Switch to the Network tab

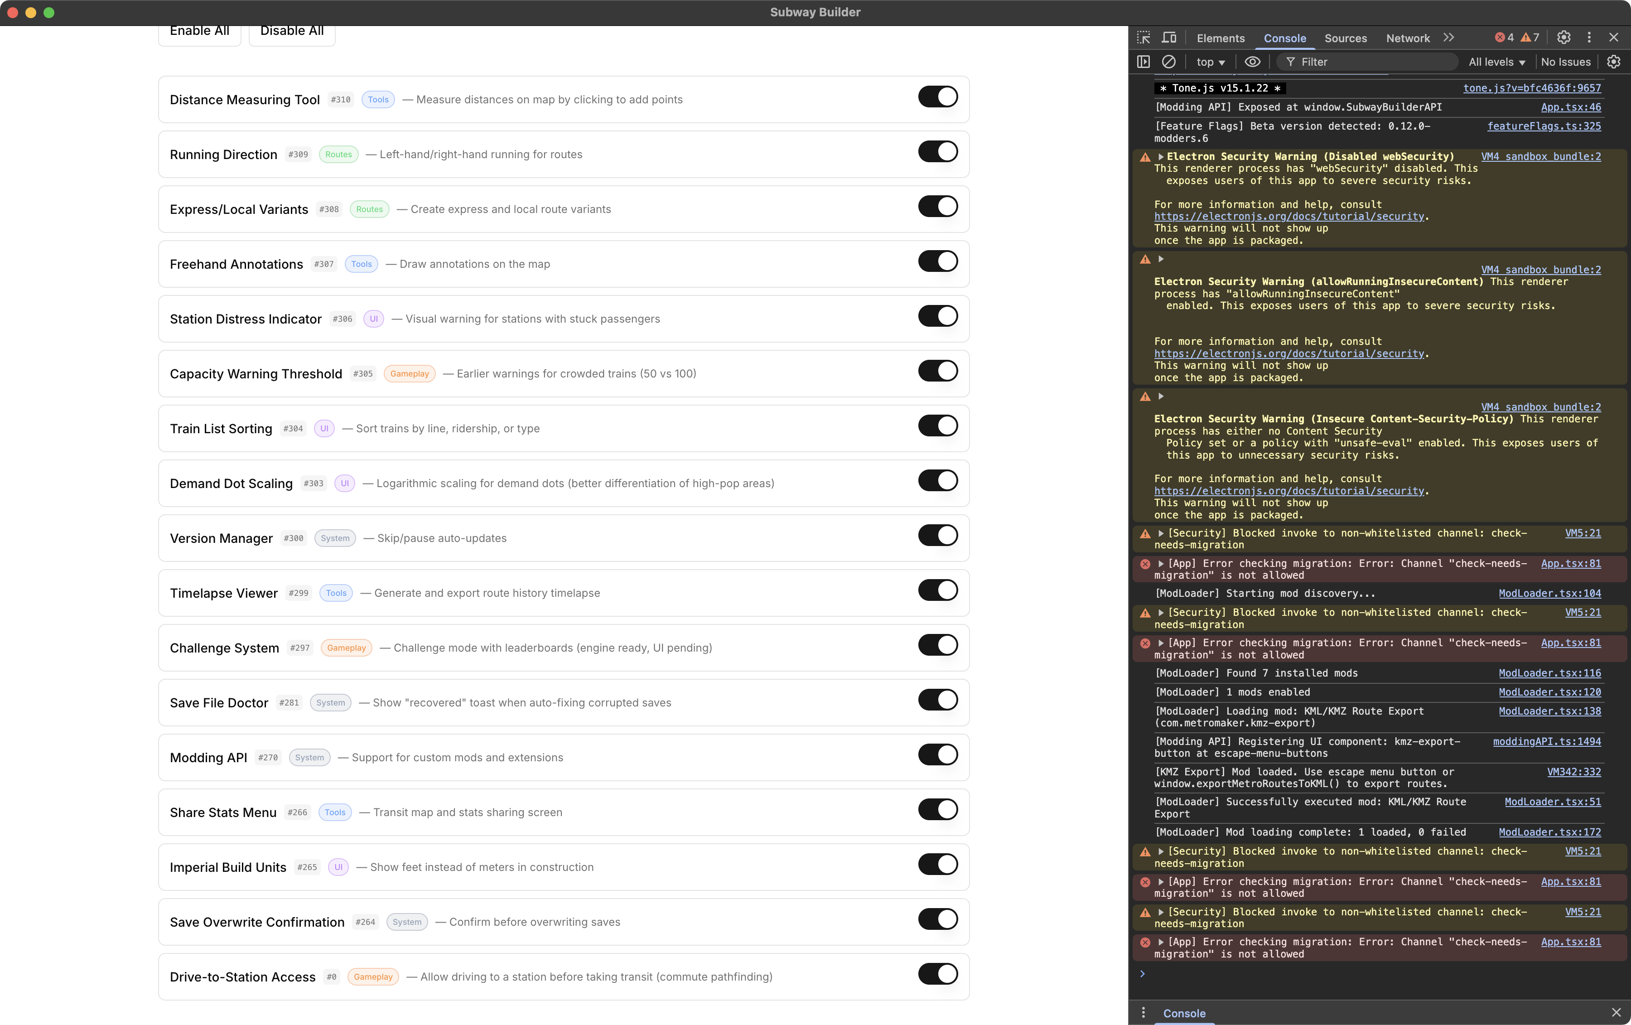pos(1408,38)
